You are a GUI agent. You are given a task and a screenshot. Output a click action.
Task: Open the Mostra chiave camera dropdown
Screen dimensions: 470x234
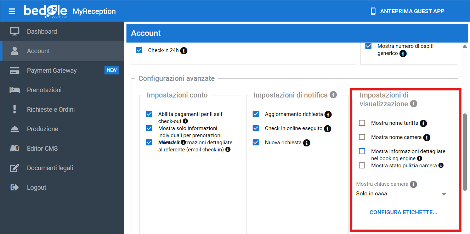(403, 194)
